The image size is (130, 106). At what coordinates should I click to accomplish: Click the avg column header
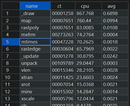click(x=115, y=6)
